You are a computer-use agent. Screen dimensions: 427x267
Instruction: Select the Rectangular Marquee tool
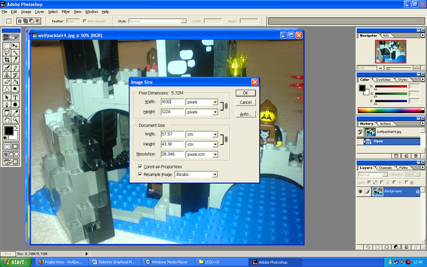tap(7, 45)
